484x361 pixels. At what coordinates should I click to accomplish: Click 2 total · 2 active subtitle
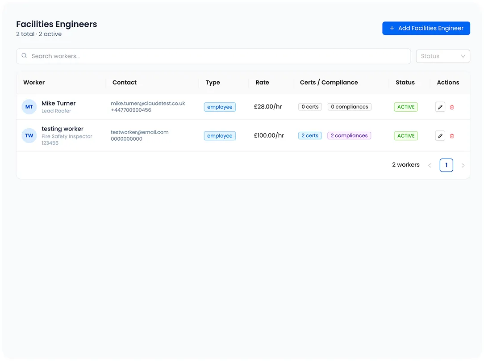pyautogui.click(x=39, y=34)
